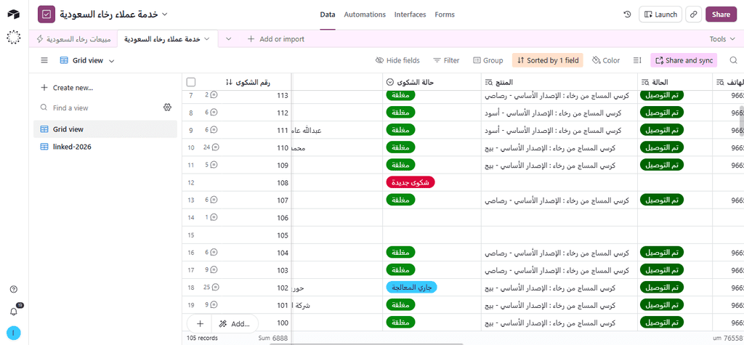Screen dimensions: 744x345
Task: Open the search magnifier in the toolbar
Action: coord(734,60)
